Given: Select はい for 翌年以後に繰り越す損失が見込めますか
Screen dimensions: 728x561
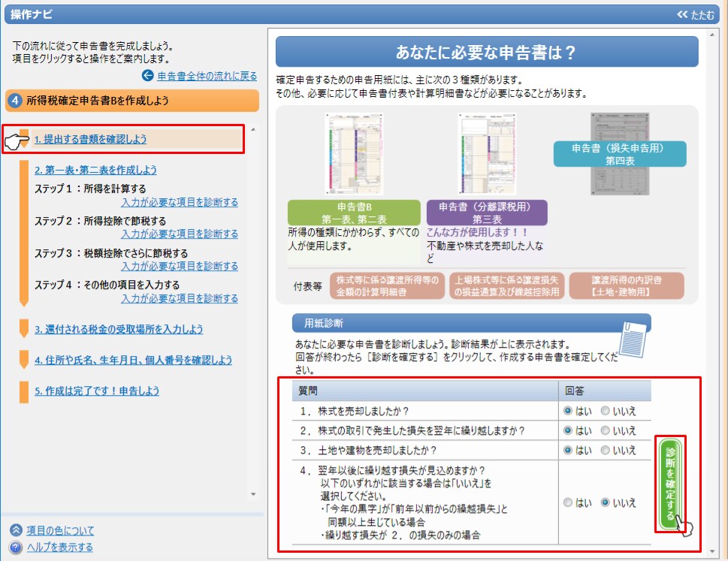Looking at the screenshot, I should pyautogui.click(x=567, y=502).
